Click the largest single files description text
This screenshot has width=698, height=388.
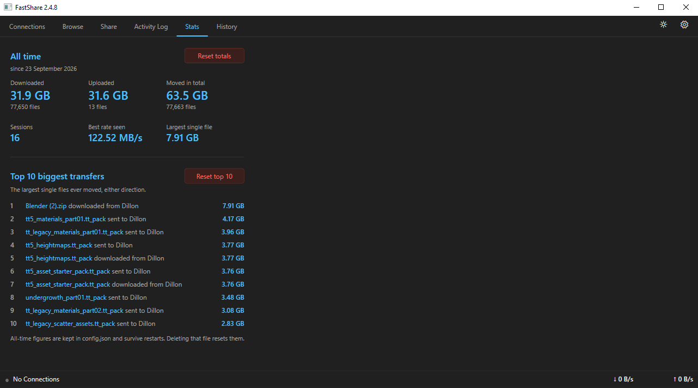click(x=78, y=190)
